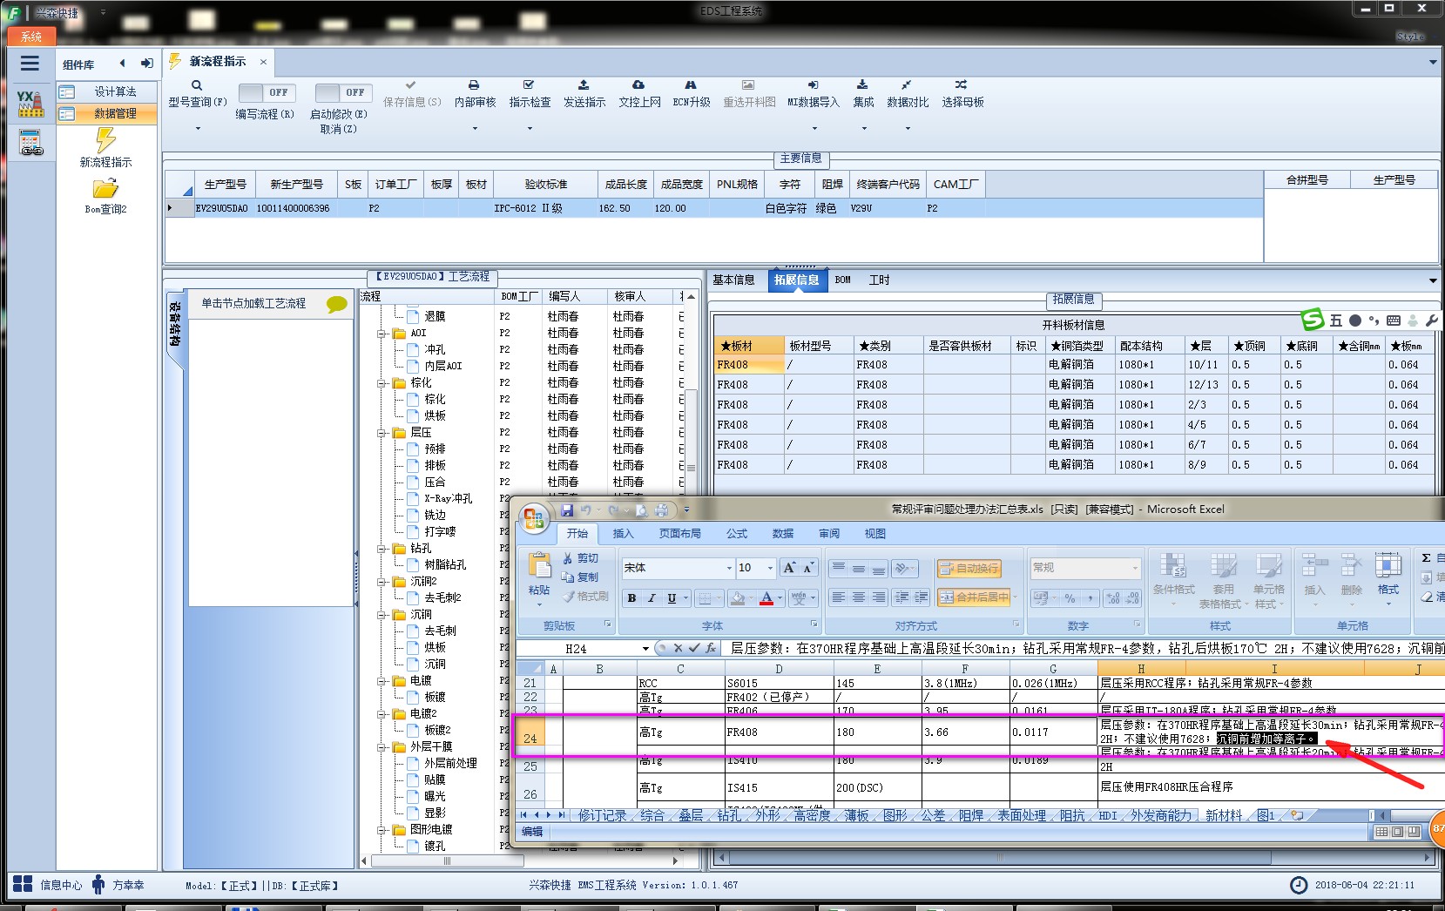This screenshot has height=911, width=1445.
Task: Click the calculator icon in the sidebar
Action: pos(30,142)
